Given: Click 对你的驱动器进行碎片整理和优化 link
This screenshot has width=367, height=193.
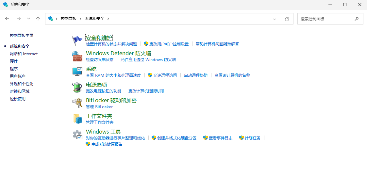Looking at the screenshot, I should (x=115, y=138).
